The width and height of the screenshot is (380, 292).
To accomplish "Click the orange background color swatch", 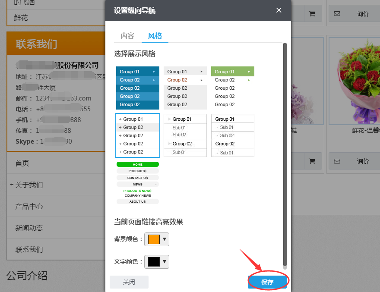I will [154, 239].
